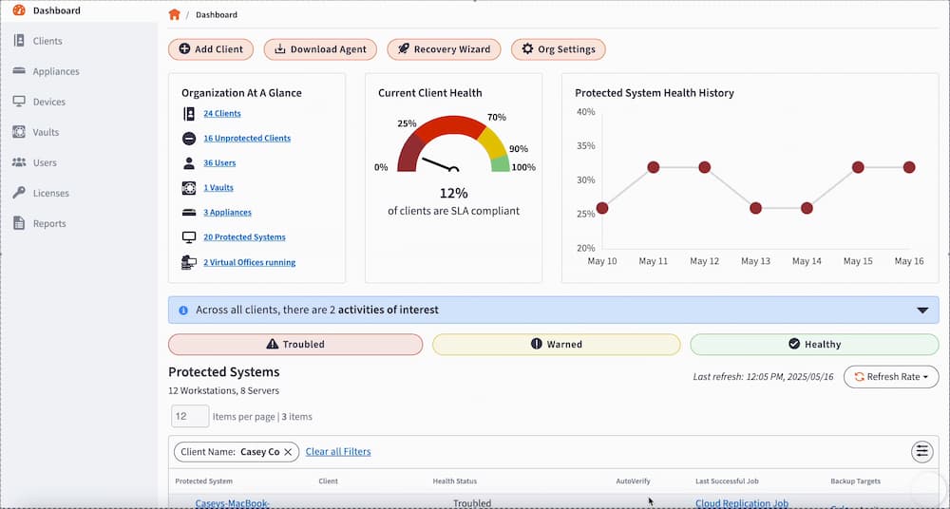Click the May 13 data point on chart

[755, 208]
